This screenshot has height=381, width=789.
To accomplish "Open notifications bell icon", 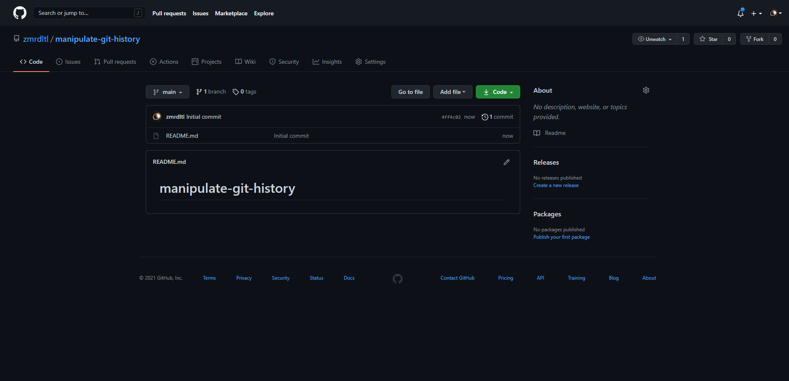I will [741, 13].
